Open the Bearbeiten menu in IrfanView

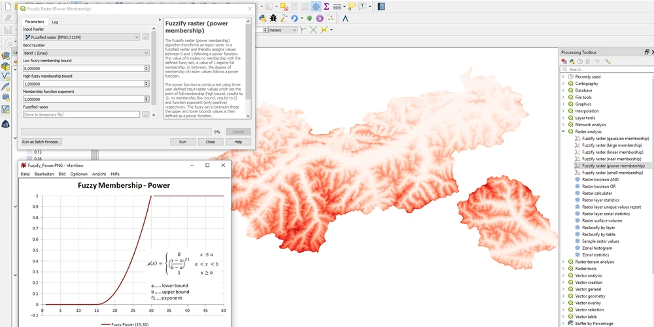tap(44, 174)
